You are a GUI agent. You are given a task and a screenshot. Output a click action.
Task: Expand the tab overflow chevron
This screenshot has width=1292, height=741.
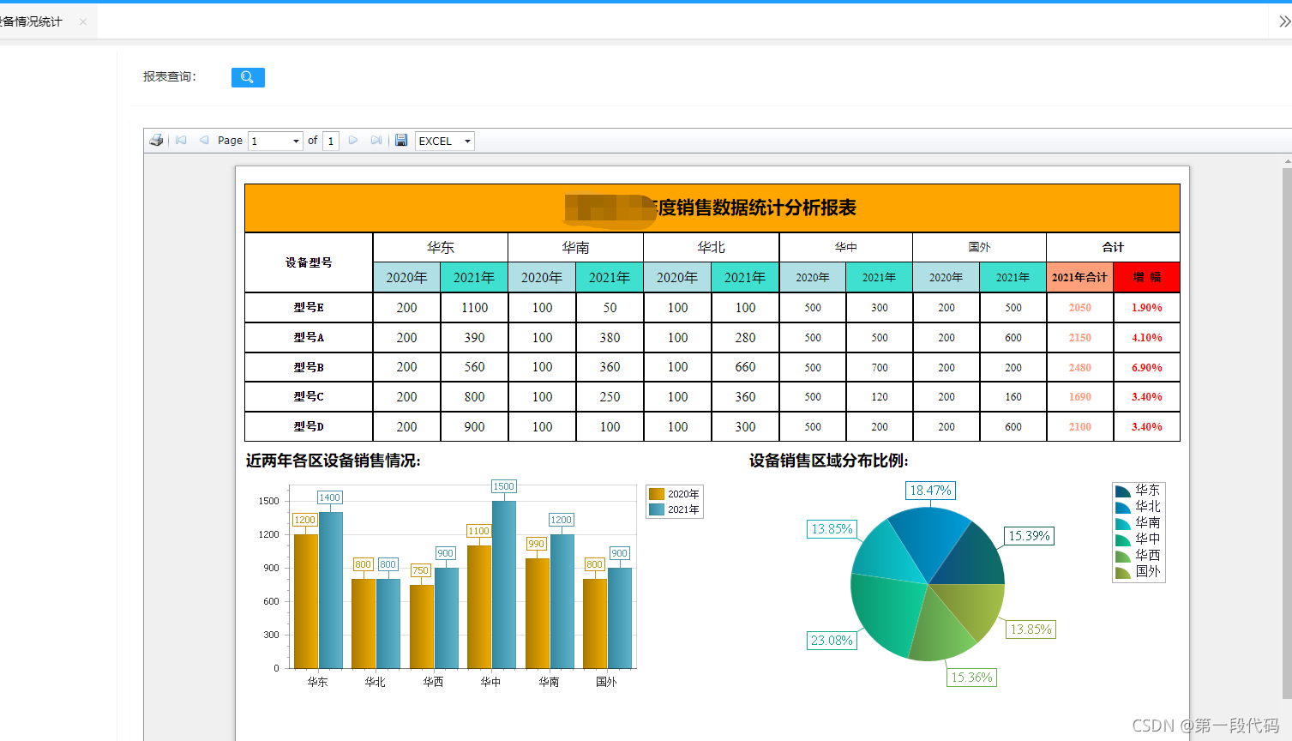(1283, 22)
